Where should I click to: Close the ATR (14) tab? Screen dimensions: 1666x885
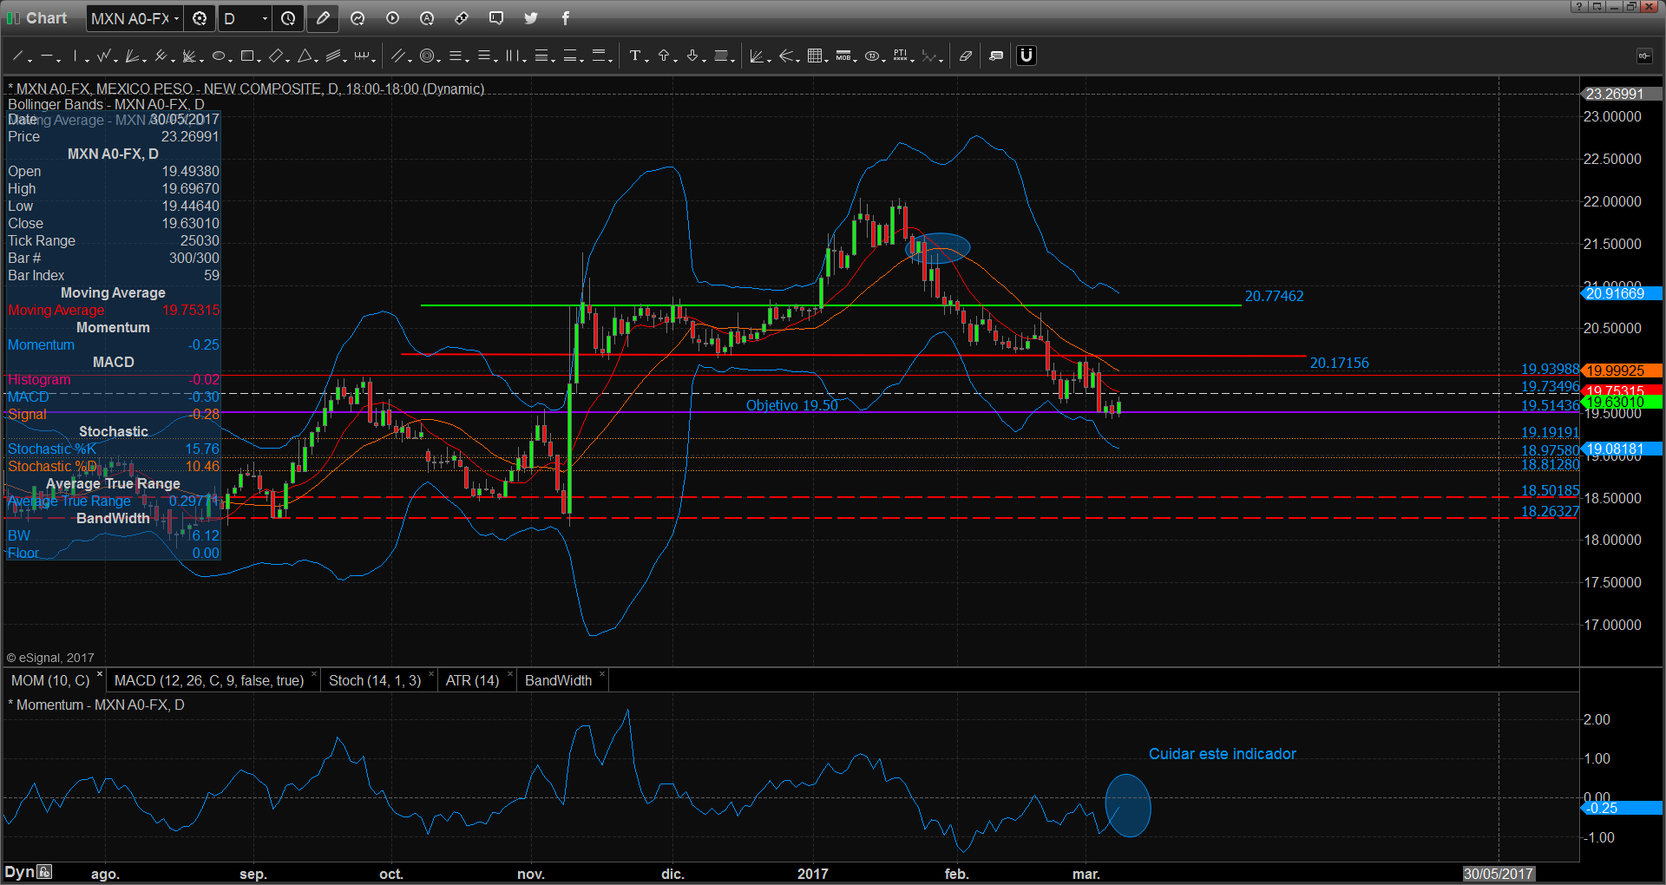click(x=510, y=675)
